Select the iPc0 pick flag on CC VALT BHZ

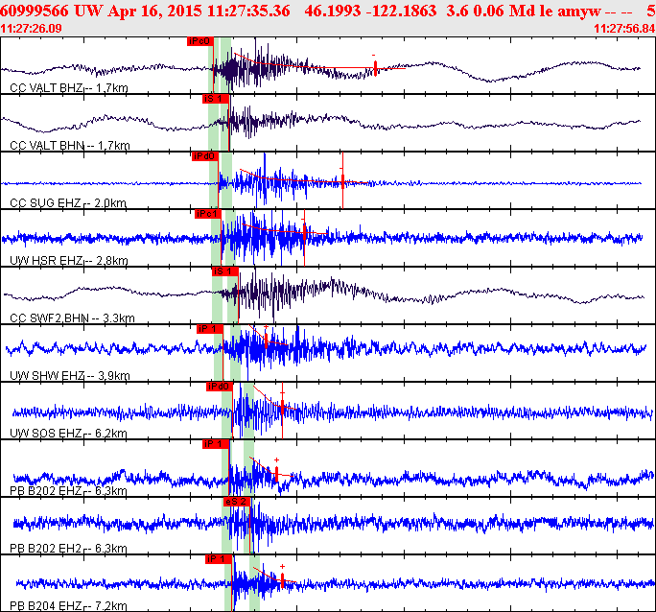coord(200,41)
